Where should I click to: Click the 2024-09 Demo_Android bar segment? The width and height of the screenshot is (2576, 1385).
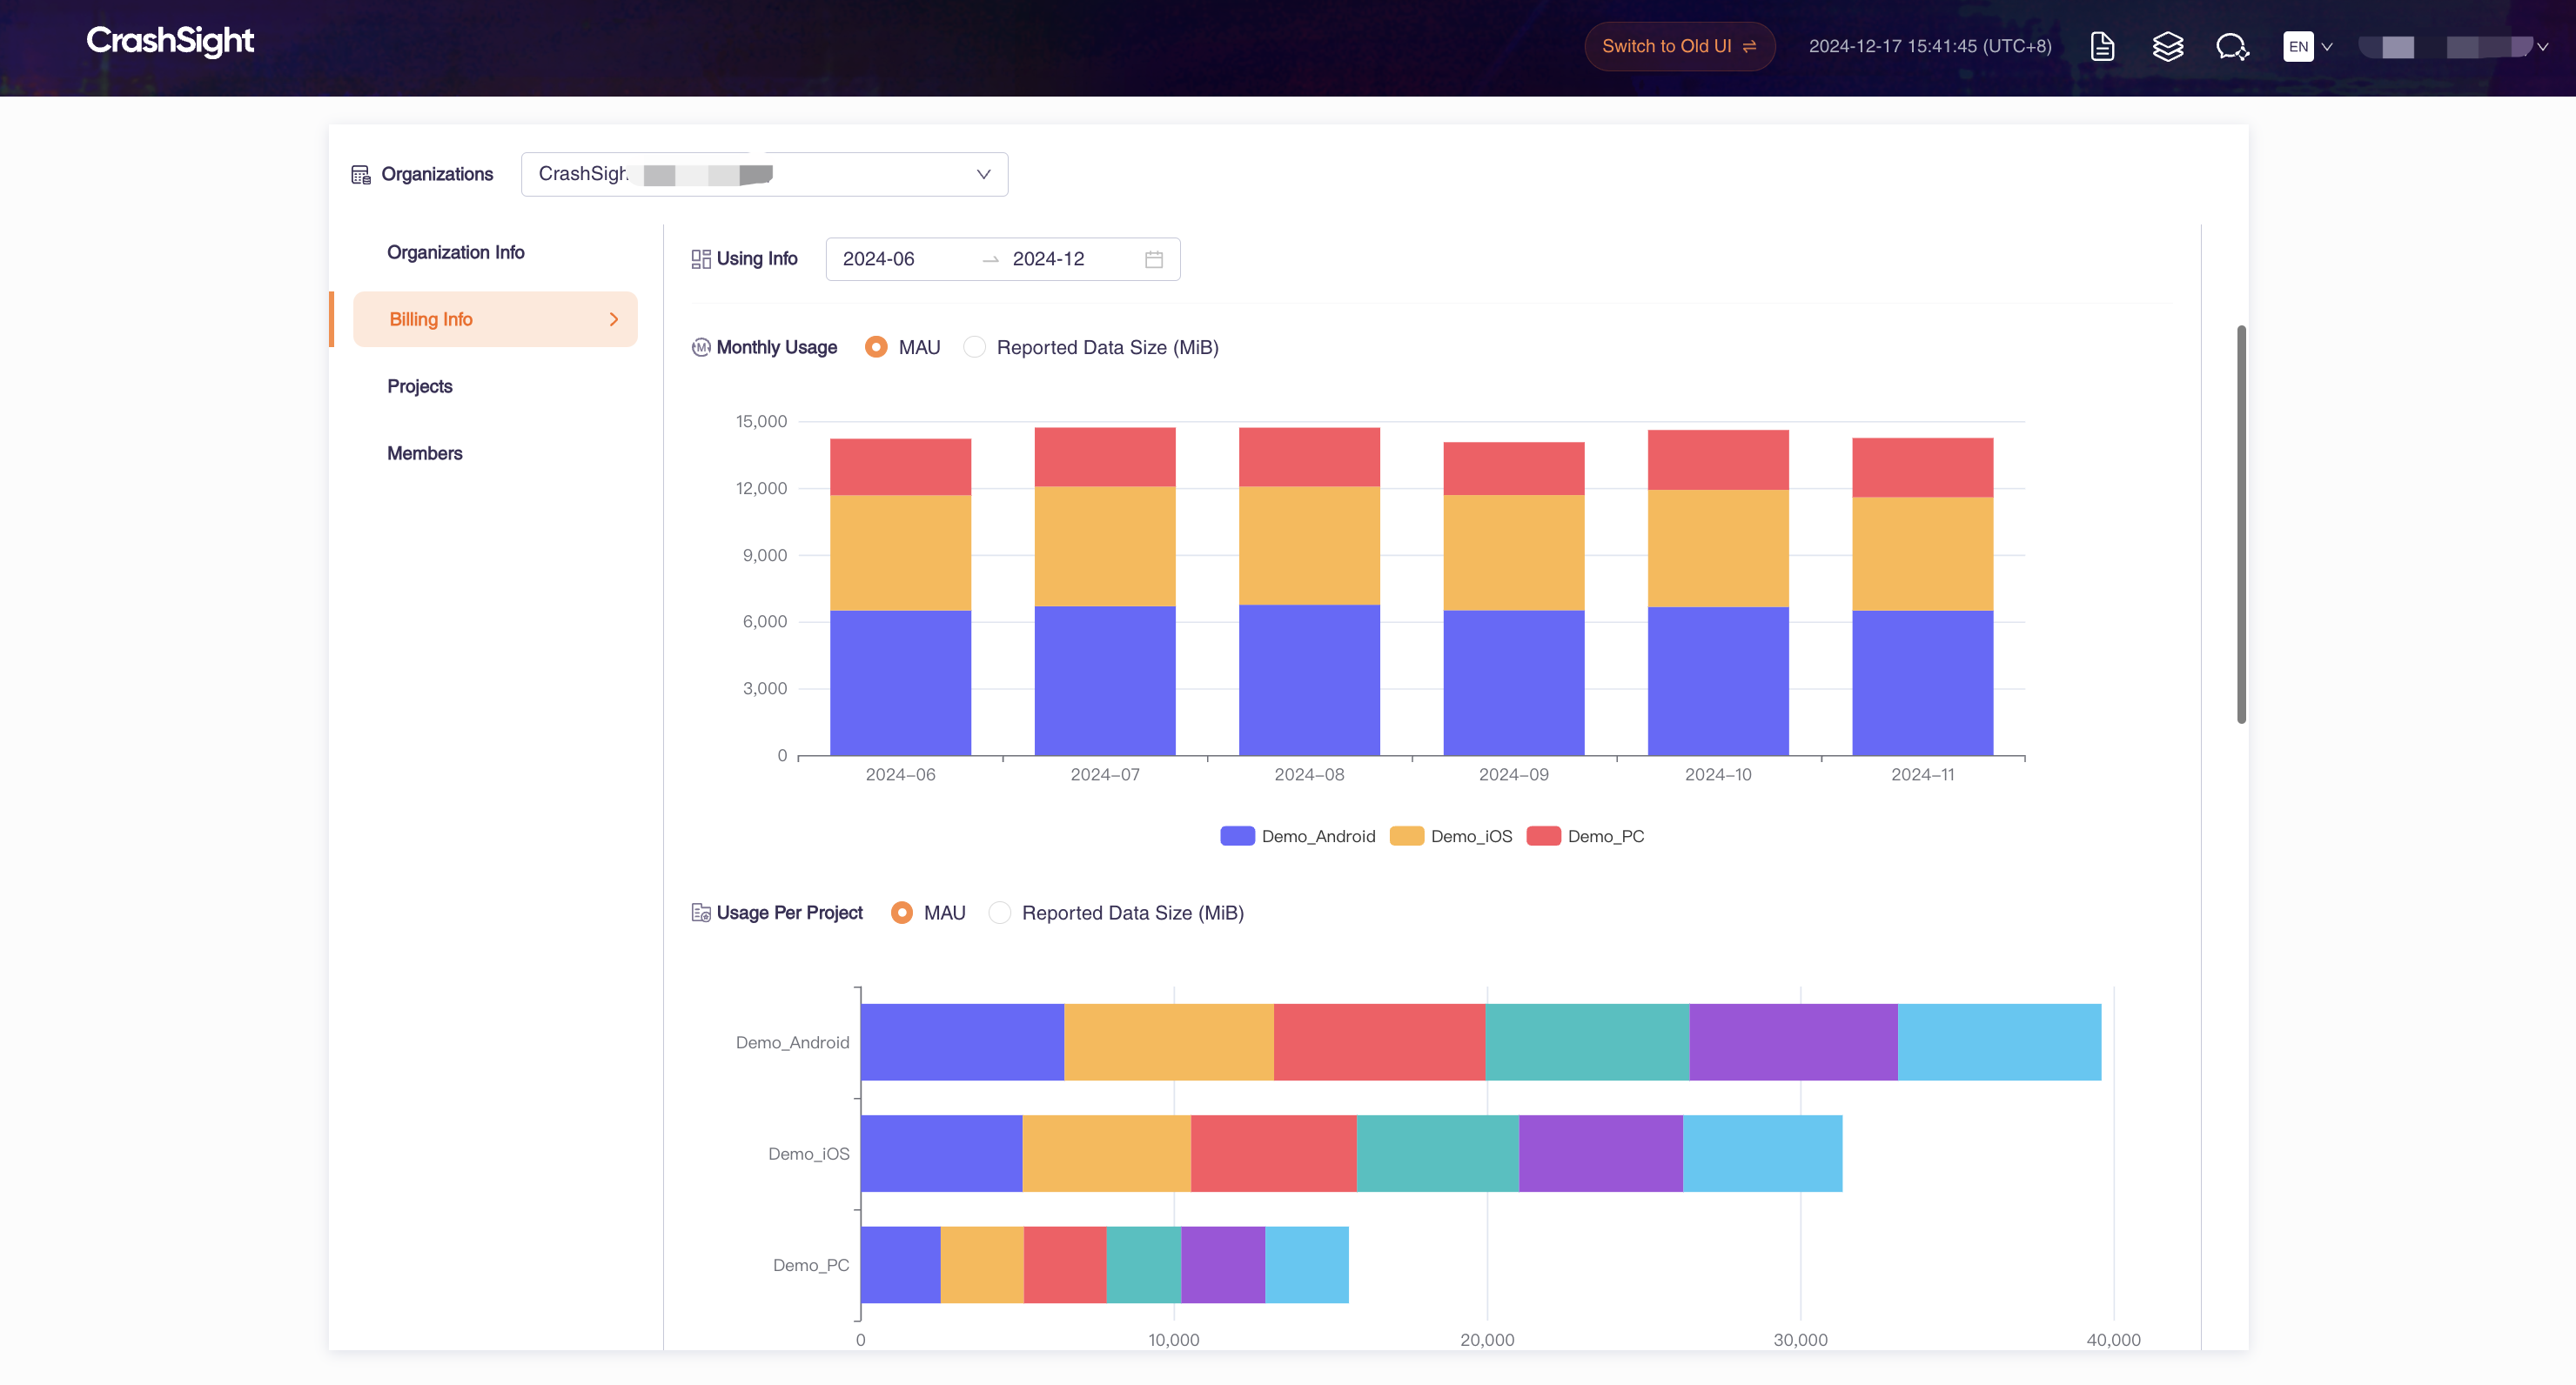coord(1514,682)
